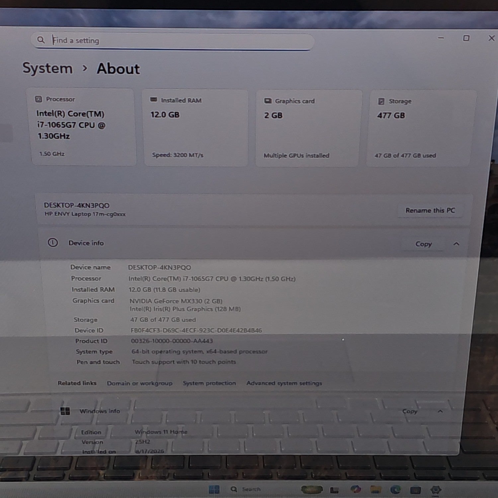Open the Domain or workgroup link

139,383
